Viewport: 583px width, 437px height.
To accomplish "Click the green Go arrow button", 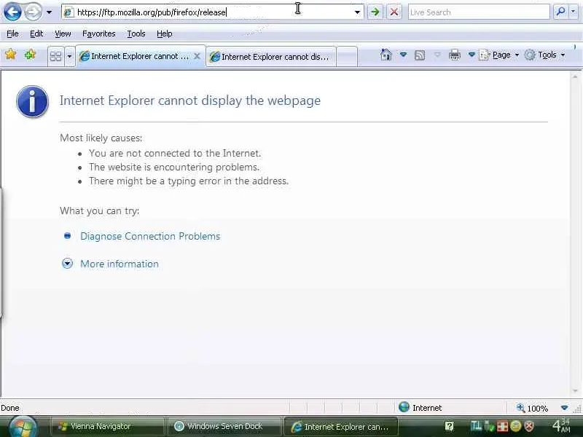I will click(375, 12).
